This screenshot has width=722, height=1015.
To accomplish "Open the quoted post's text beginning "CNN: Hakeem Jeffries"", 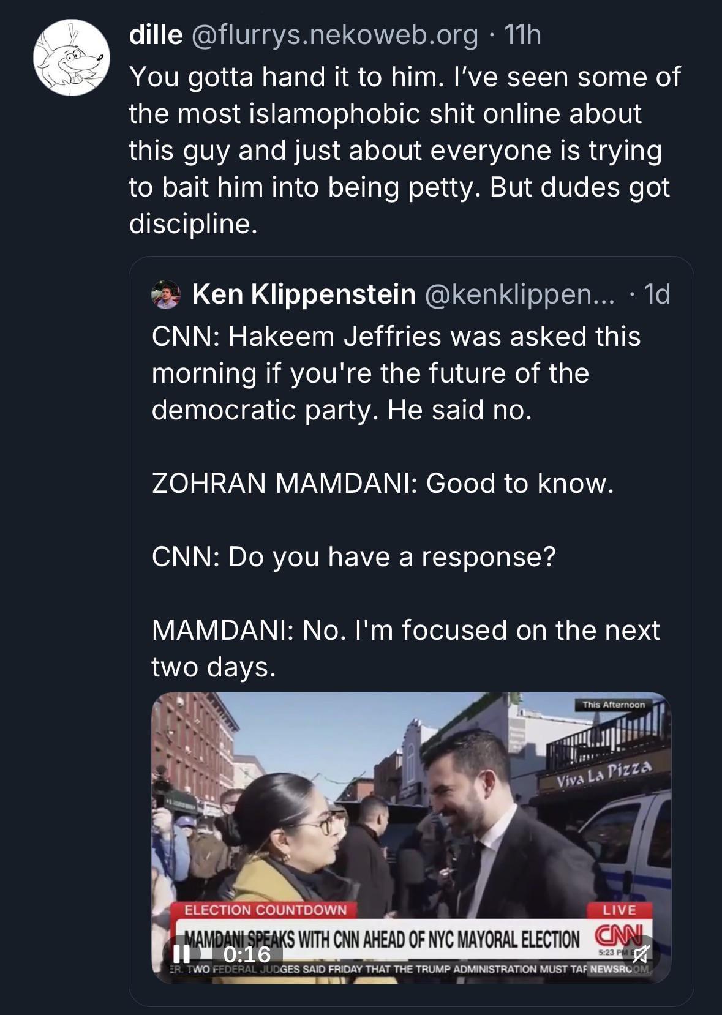I will pyautogui.click(x=396, y=373).
